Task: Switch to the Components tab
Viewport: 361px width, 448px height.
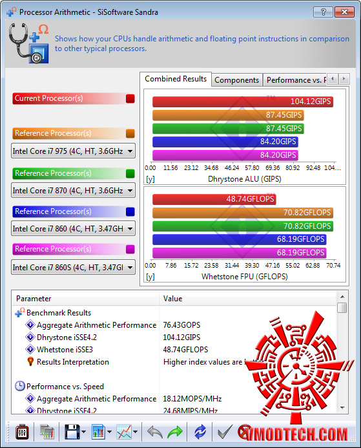Action: point(236,80)
